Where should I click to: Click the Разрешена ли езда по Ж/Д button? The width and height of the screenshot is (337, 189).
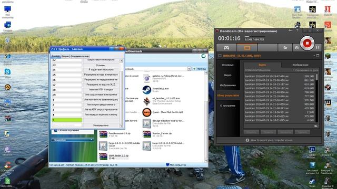click(101, 85)
